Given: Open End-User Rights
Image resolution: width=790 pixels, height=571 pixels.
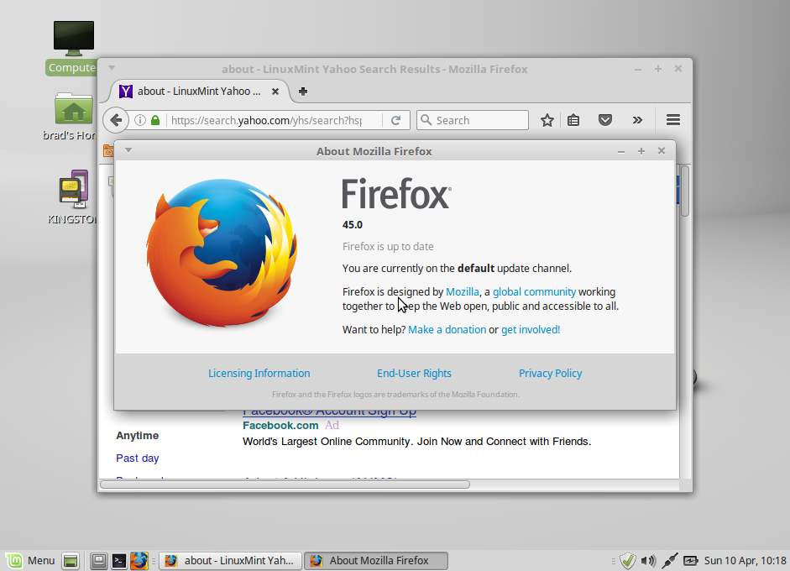Looking at the screenshot, I should click(x=414, y=374).
